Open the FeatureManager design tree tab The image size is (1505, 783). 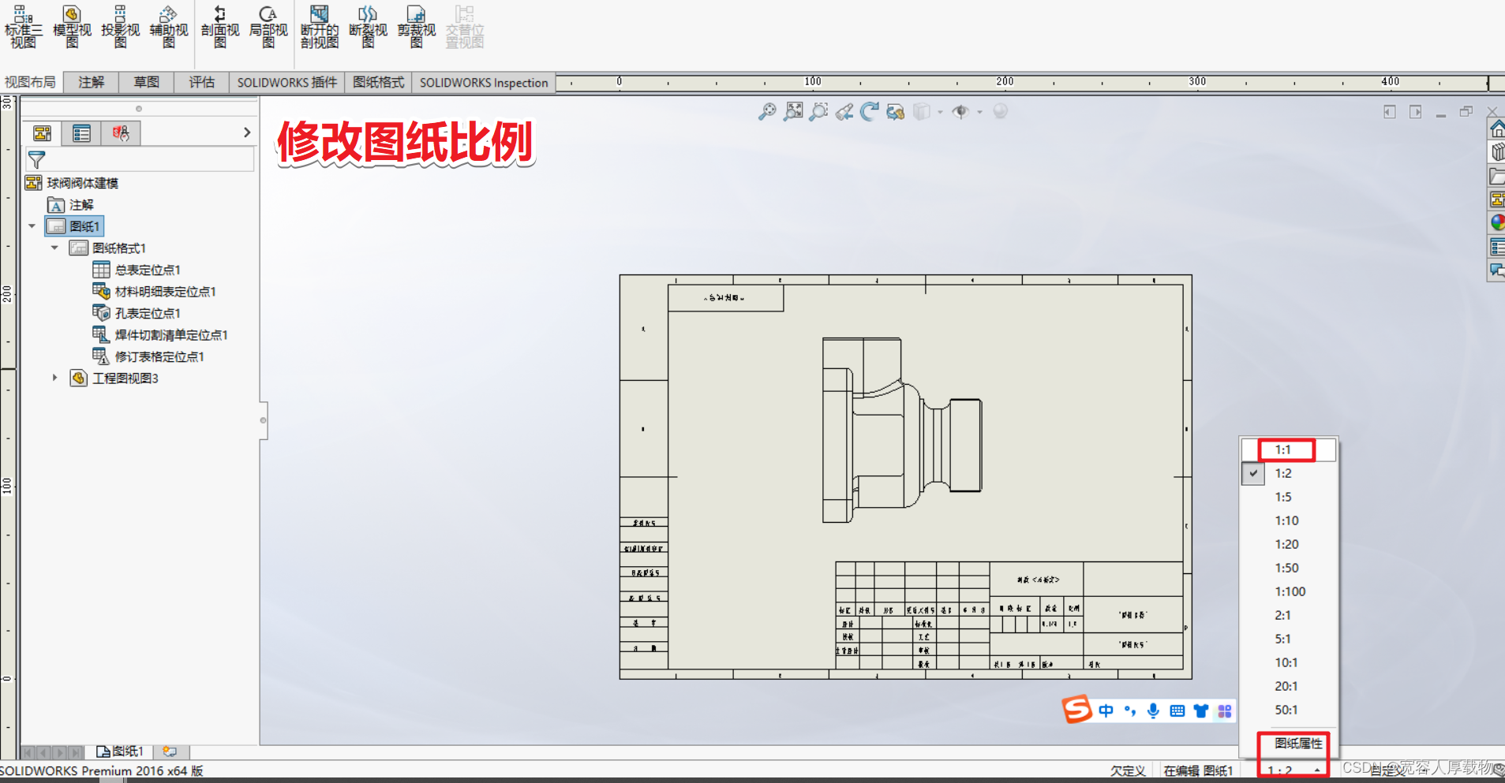[x=43, y=133]
